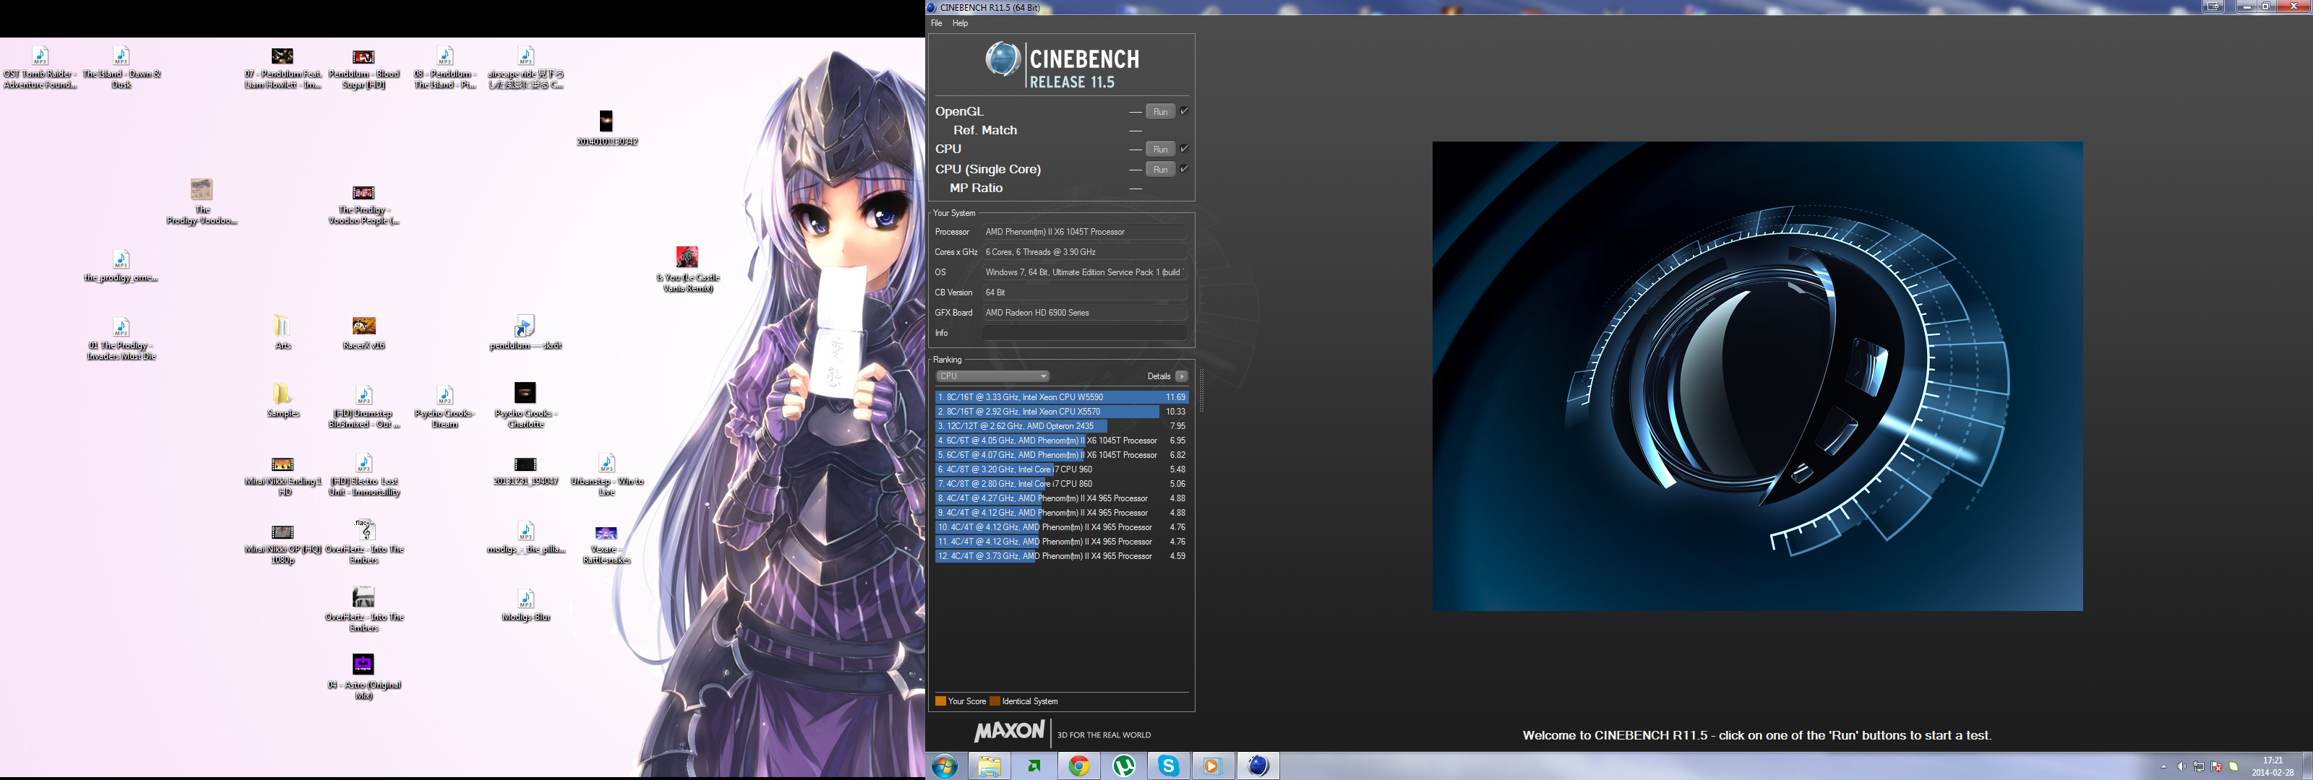Open the File menu
The height and width of the screenshot is (780, 2313).
point(937,23)
